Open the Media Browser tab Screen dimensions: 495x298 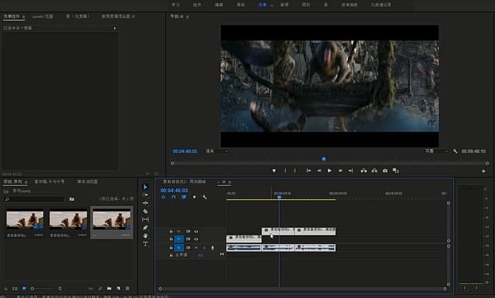[87, 181]
